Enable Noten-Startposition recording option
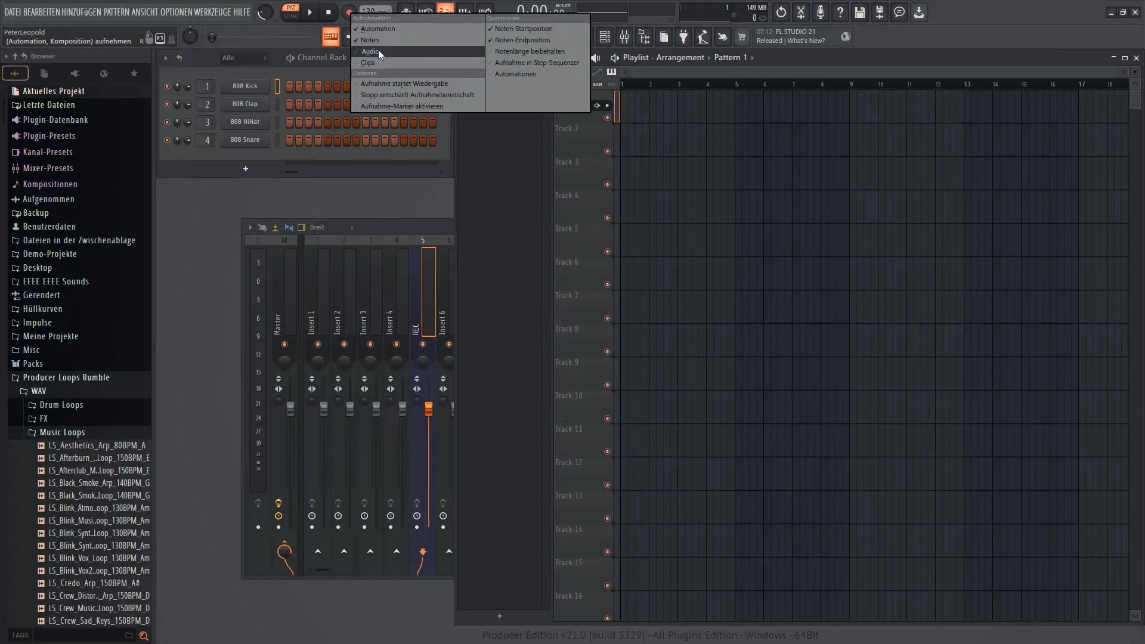The height and width of the screenshot is (644, 1145). (x=524, y=28)
